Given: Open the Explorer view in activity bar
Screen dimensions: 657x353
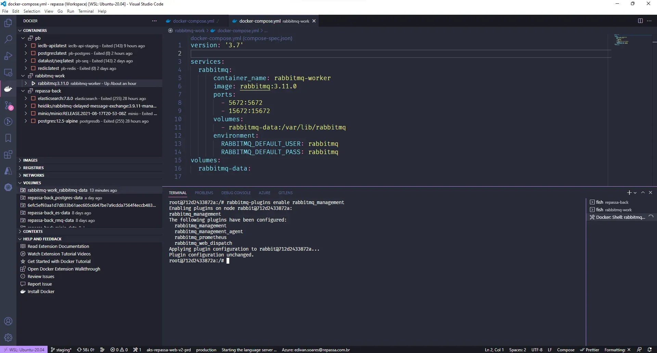Looking at the screenshot, I should [x=8, y=23].
